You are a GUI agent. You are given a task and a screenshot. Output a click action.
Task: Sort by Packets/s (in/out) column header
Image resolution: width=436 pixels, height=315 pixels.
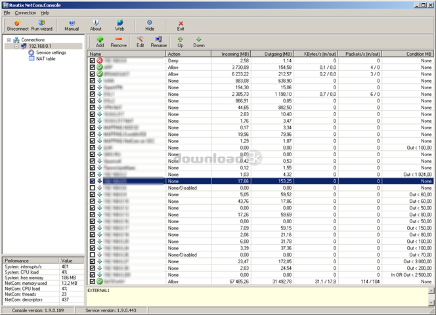(360, 54)
